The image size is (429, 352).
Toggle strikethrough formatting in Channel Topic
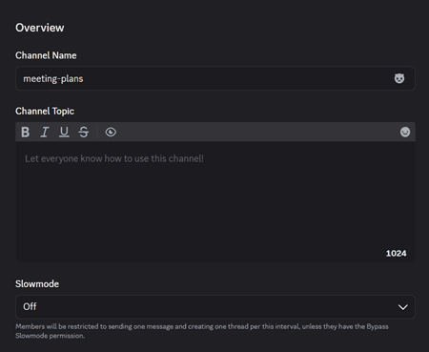tap(84, 132)
